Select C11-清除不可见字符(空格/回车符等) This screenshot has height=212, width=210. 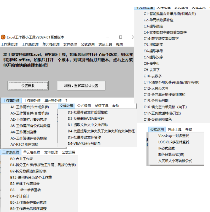[171, 82]
